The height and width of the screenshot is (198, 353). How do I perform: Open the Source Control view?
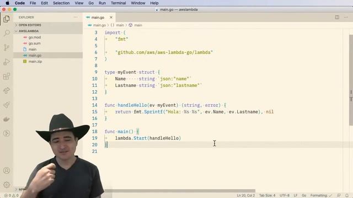(7, 47)
